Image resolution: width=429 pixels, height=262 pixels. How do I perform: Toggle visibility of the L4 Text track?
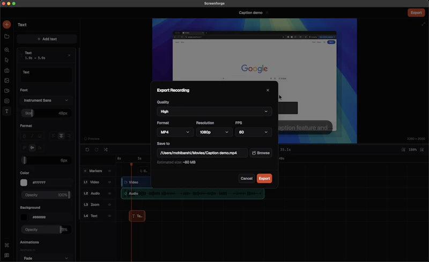click(x=109, y=216)
